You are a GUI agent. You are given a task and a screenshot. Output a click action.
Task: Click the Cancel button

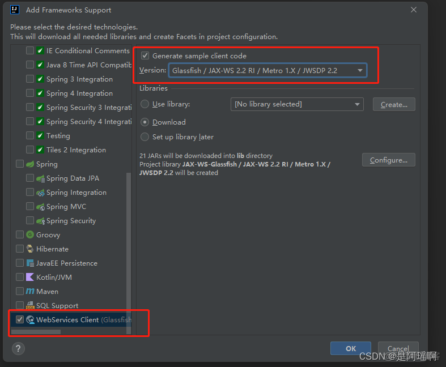click(x=398, y=348)
